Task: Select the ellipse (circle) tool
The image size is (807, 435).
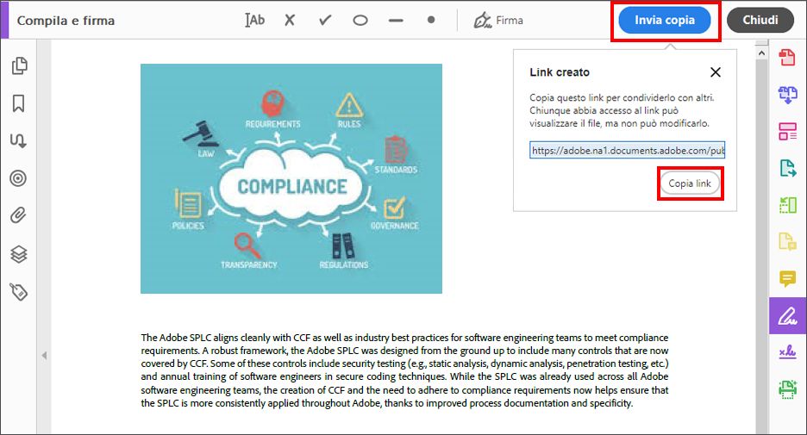Action: 360,21
